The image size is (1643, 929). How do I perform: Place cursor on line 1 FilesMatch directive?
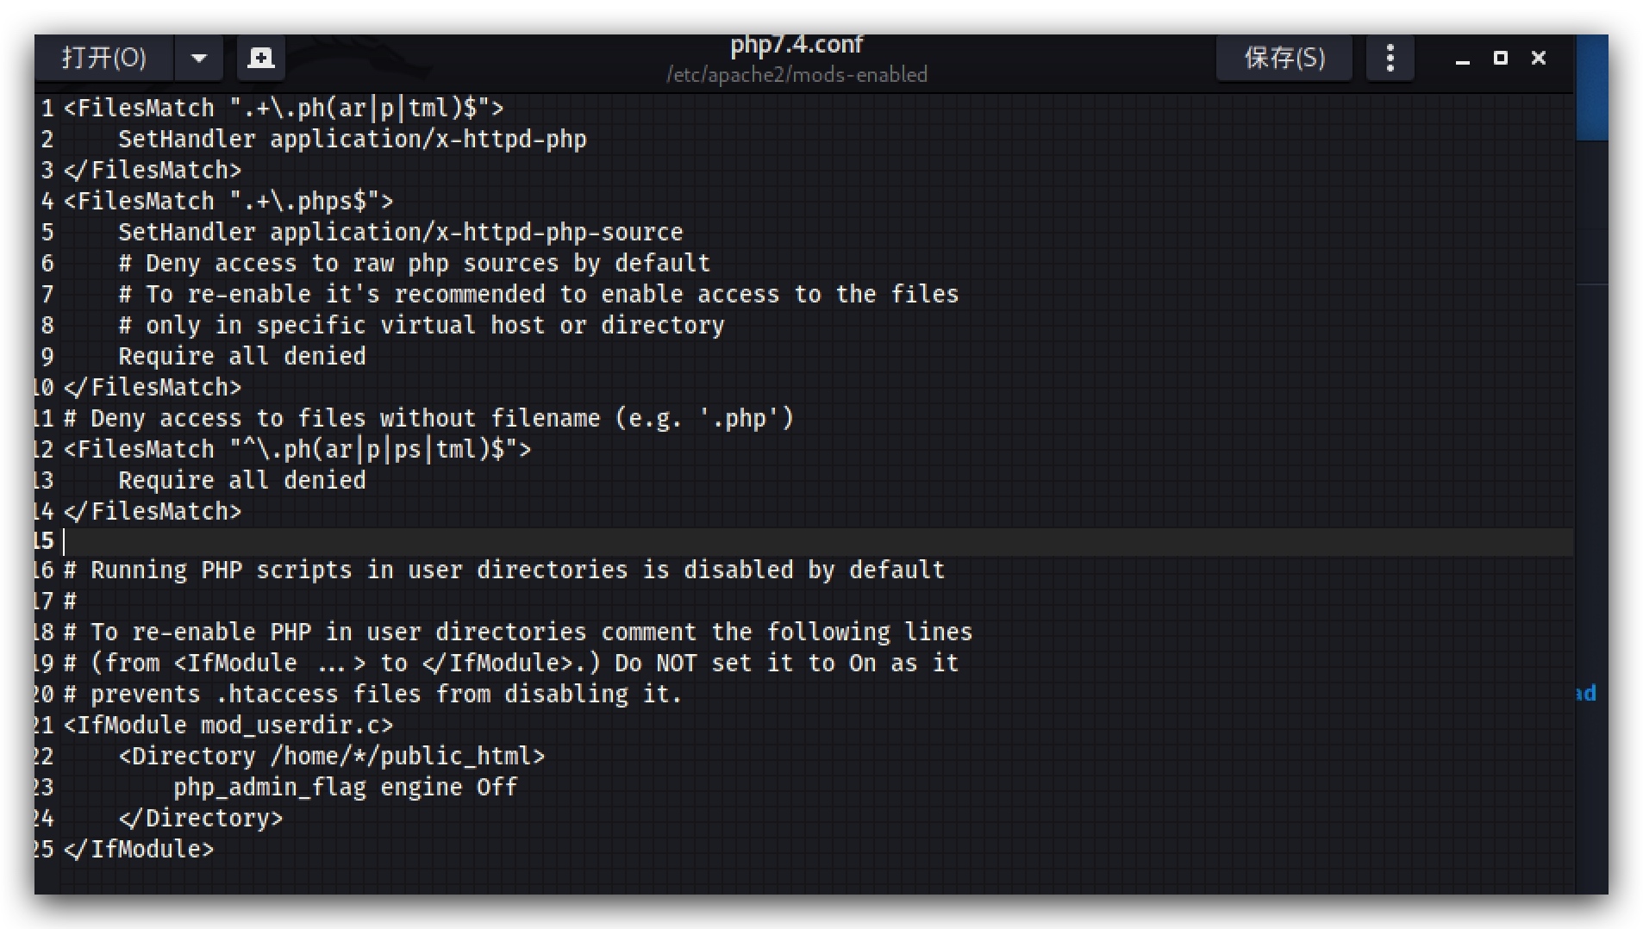[x=284, y=108]
